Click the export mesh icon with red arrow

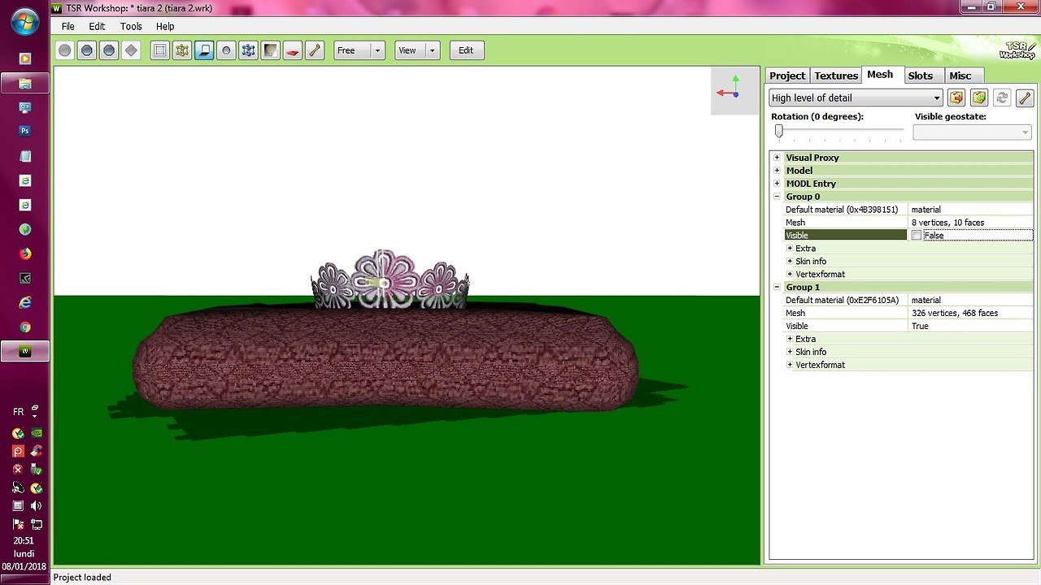click(x=956, y=97)
